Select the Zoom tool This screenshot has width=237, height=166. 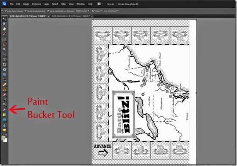[4, 24]
